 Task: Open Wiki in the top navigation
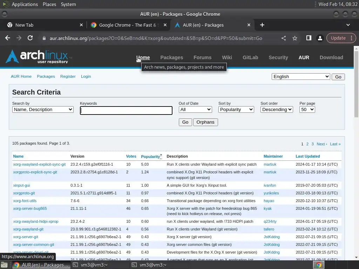click(227, 57)
